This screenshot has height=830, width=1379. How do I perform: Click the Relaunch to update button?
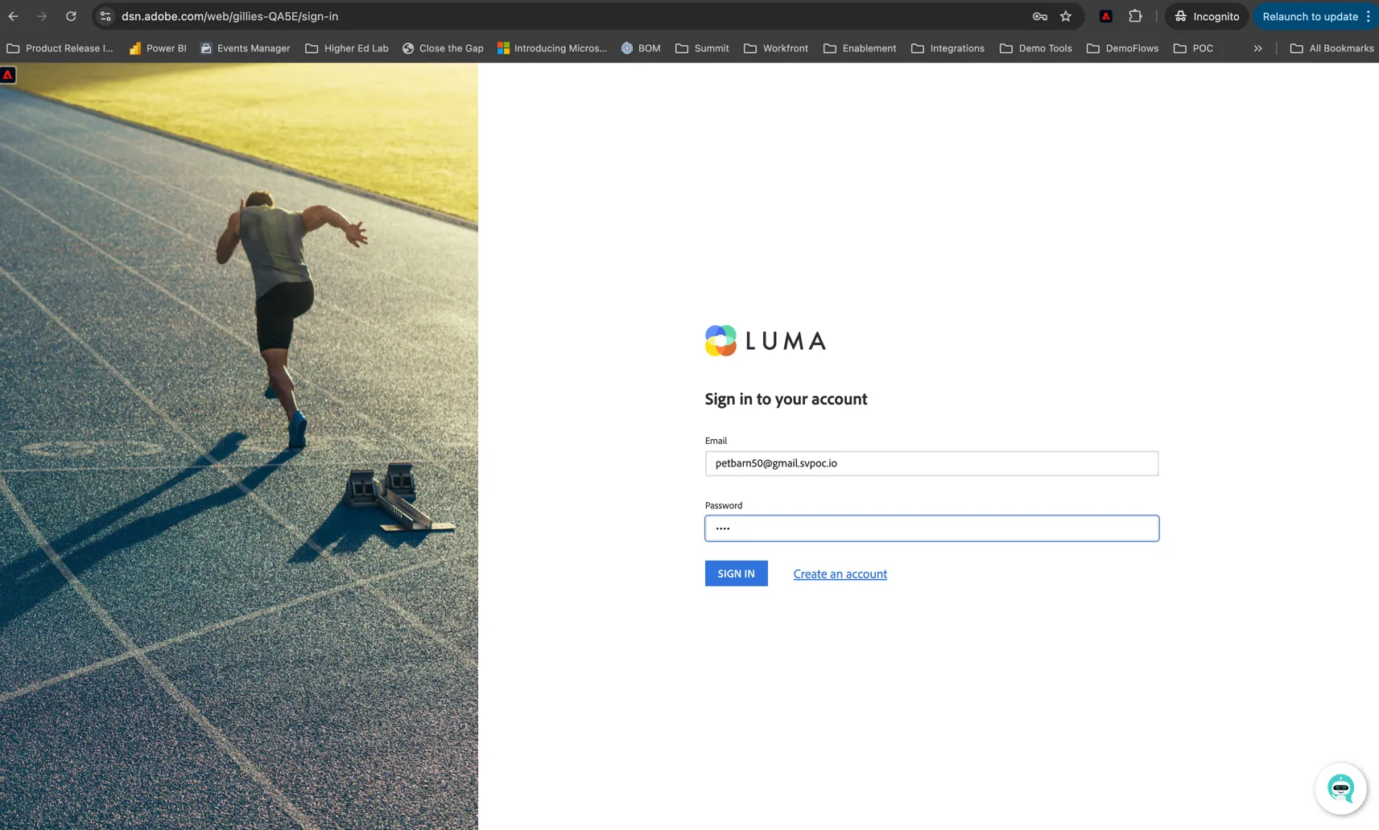tap(1309, 16)
